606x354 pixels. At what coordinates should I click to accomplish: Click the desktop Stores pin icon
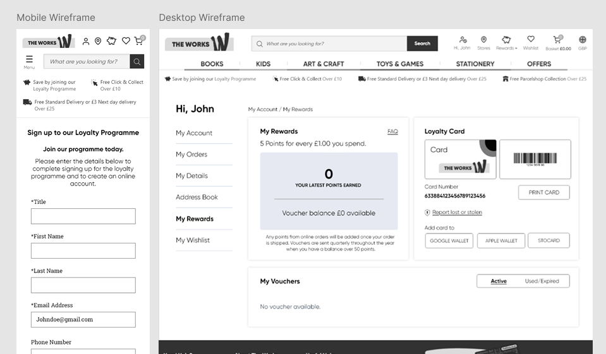(x=483, y=40)
